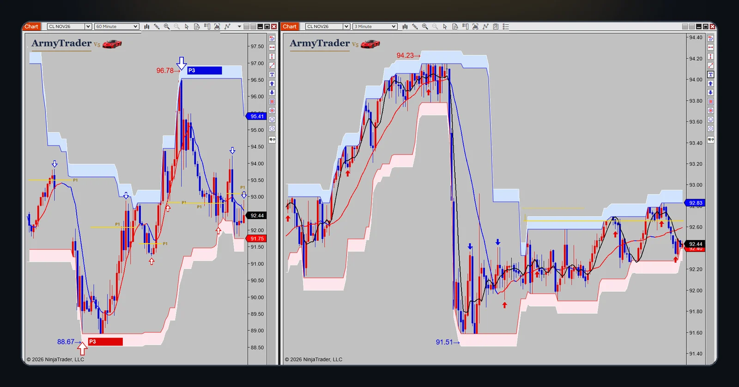Select diagonal trend line tool in 3 Minute sidebar
The height and width of the screenshot is (387, 739).
coord(710,65)
